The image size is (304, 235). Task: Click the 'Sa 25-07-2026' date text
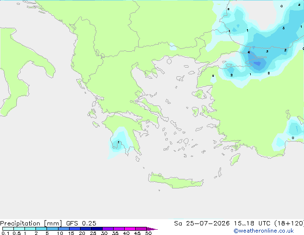(x=202, y=223)
